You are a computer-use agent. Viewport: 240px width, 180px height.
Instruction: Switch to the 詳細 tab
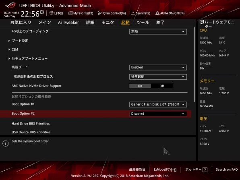[90, 23]
